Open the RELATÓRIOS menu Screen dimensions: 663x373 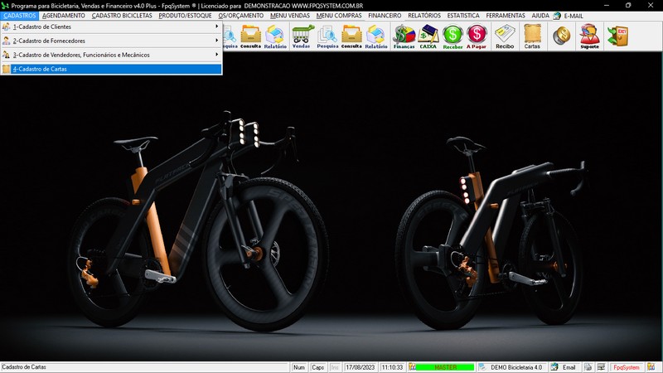424,16
